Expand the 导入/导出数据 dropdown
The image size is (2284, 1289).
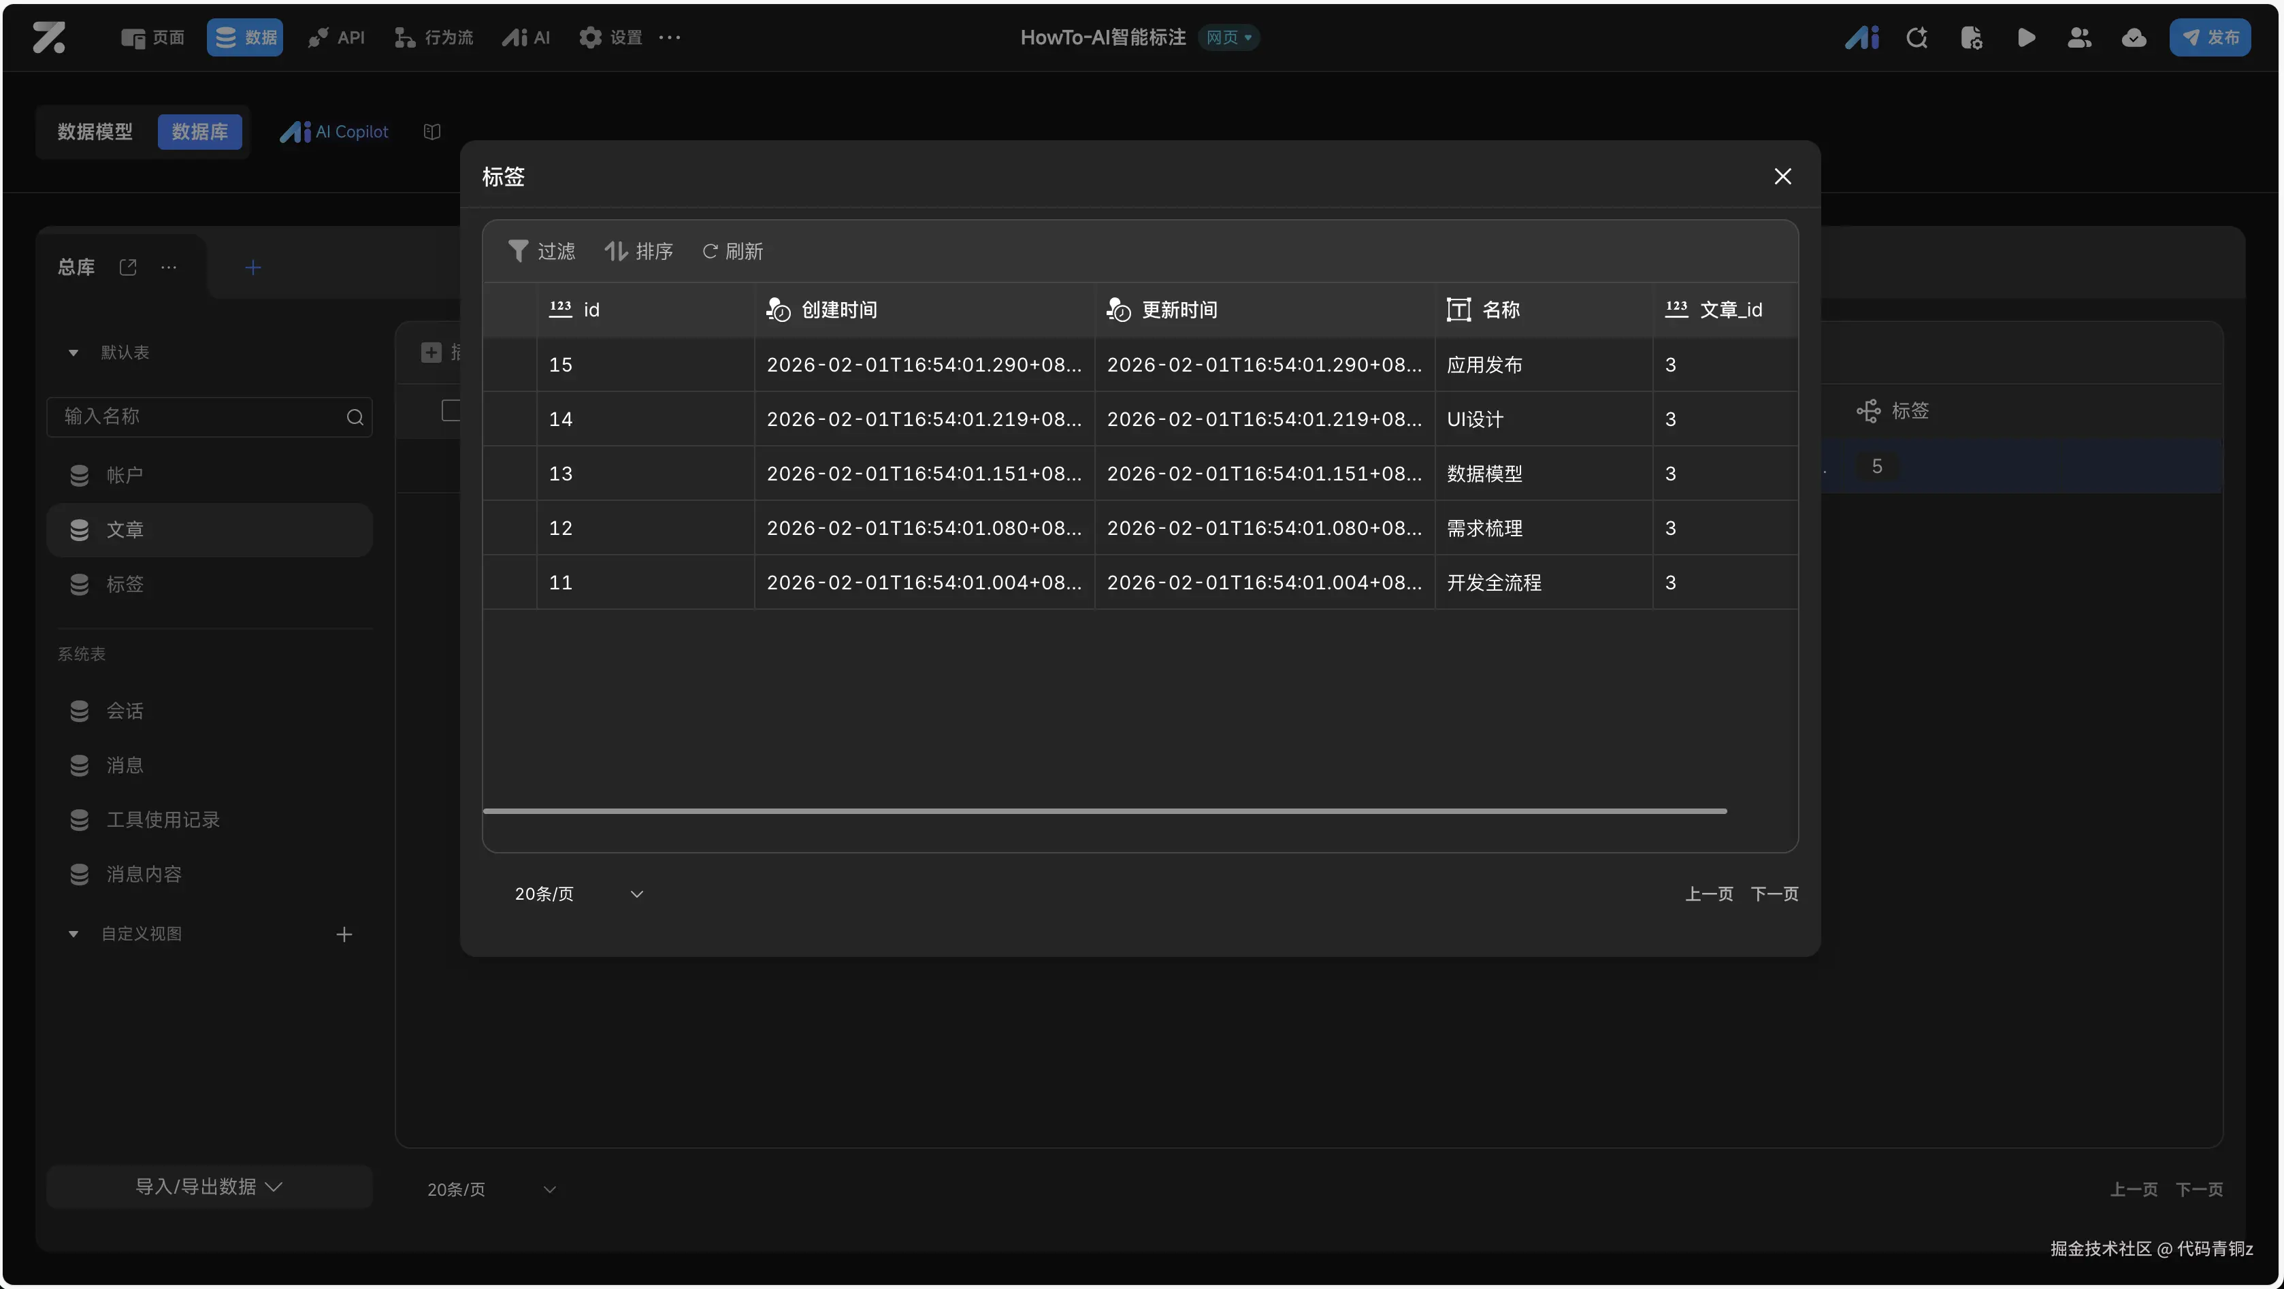tap(209, 1186)
